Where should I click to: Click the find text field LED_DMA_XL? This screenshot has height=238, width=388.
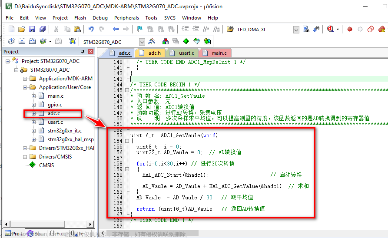click(264, 30)
